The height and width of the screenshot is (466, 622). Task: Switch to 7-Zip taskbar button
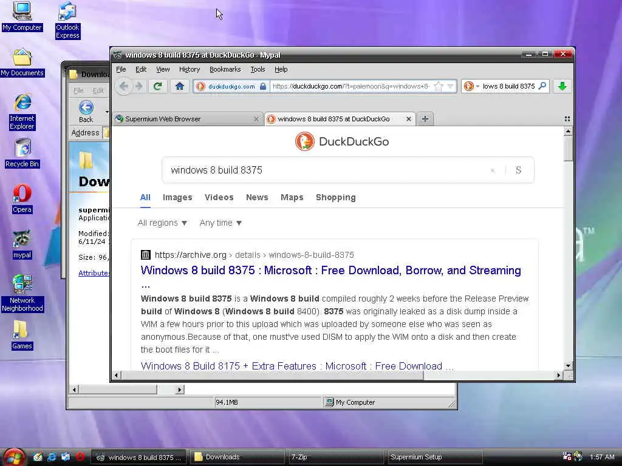tap(335, 458)
